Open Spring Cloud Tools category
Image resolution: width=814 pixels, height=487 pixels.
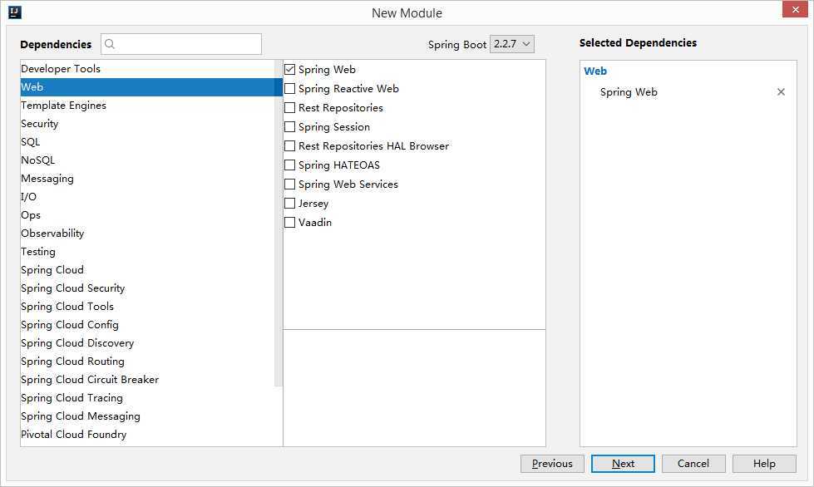pos(147,307)
